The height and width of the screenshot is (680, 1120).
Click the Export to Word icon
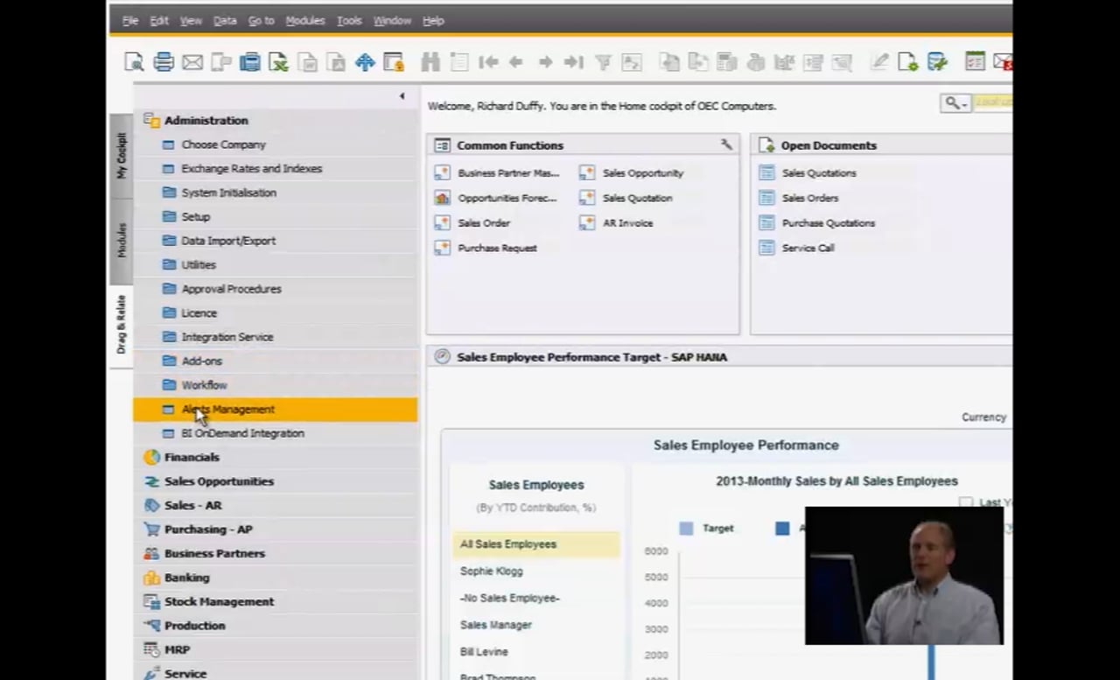[308, 61]
